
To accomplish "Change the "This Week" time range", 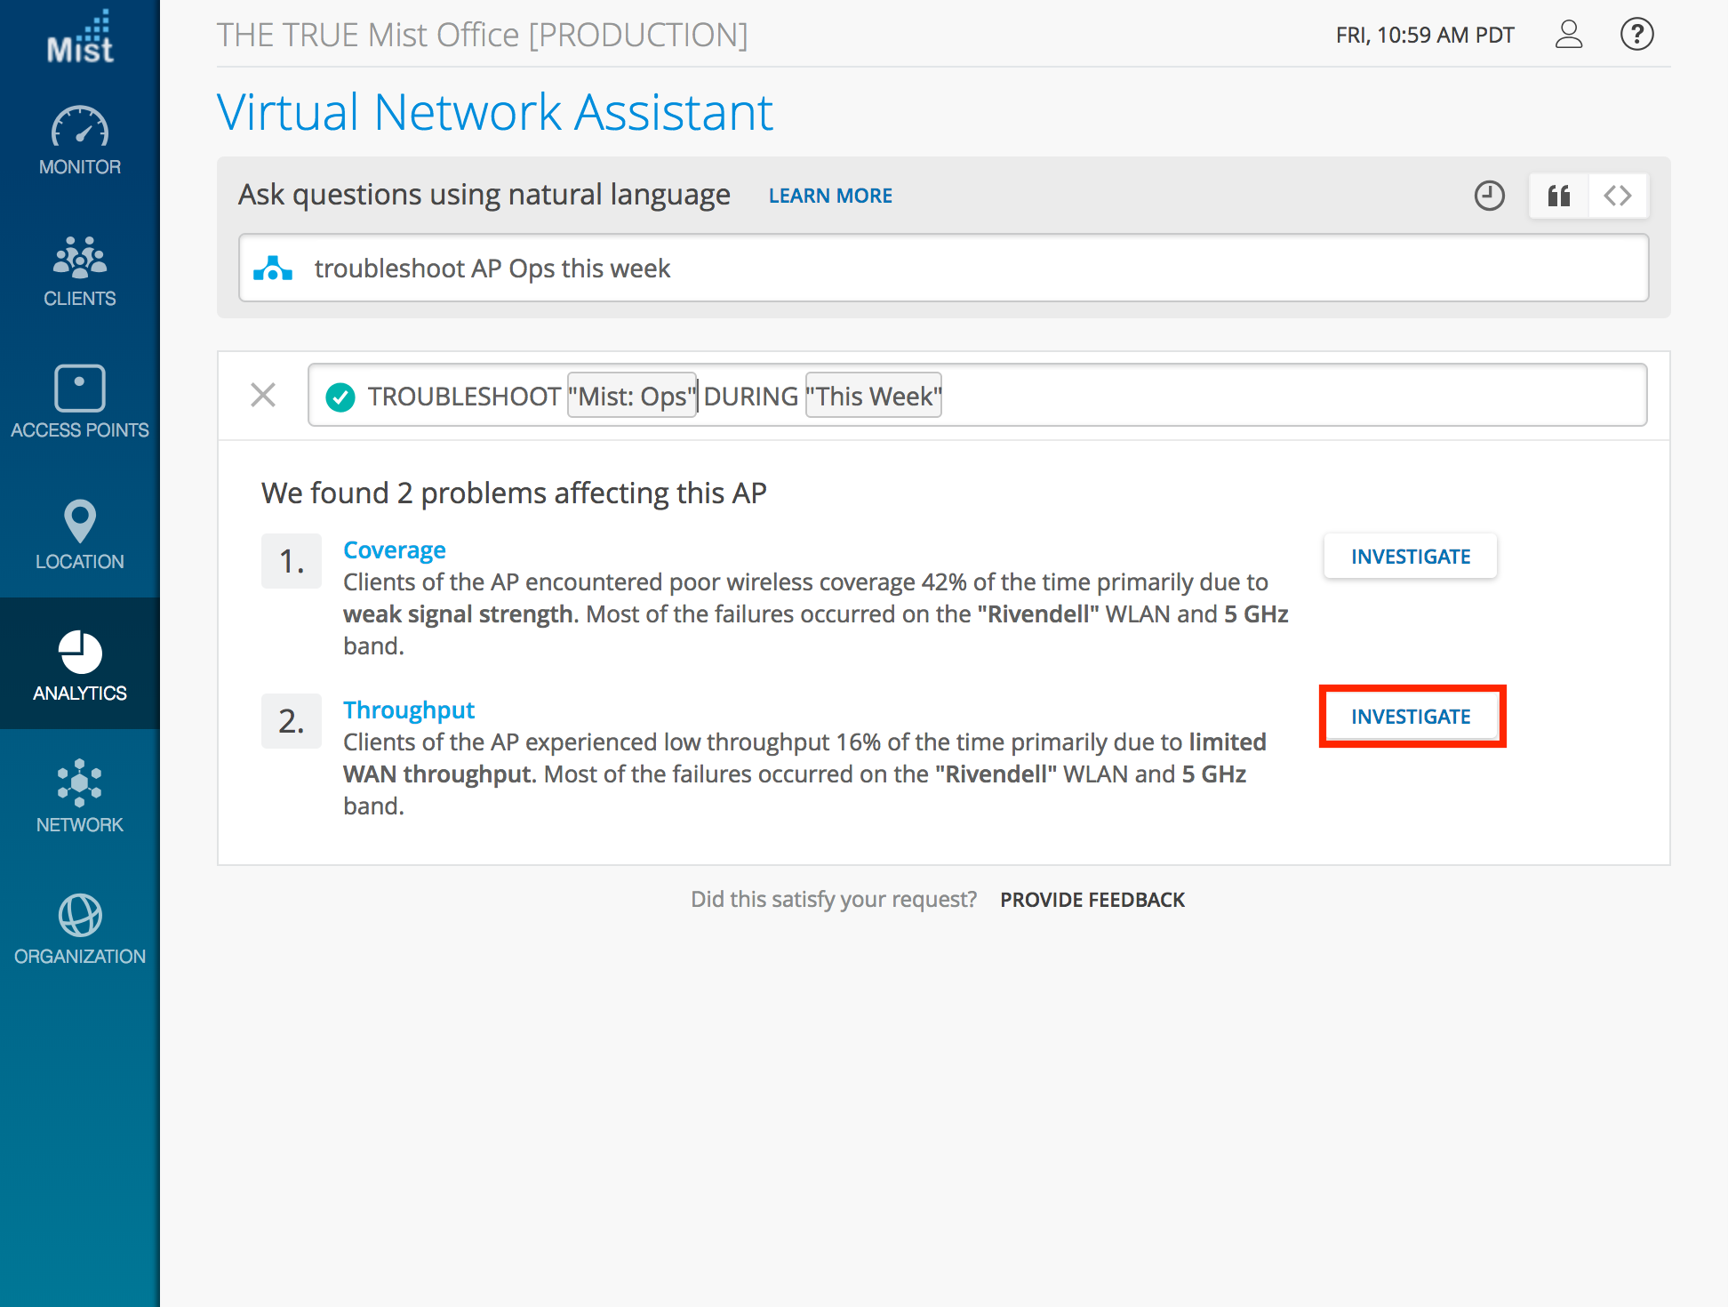I will tap(874, 396).
